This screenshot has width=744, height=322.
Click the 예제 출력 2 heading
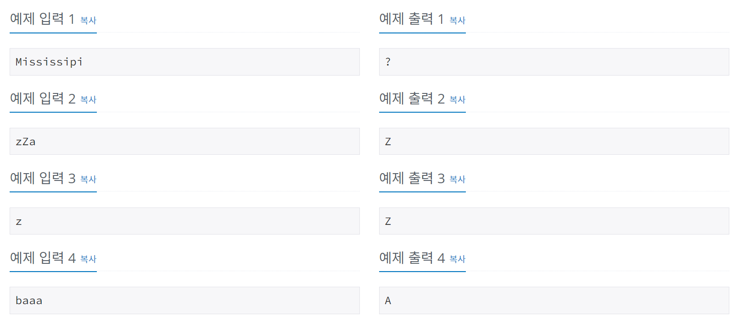coord(411,98)
